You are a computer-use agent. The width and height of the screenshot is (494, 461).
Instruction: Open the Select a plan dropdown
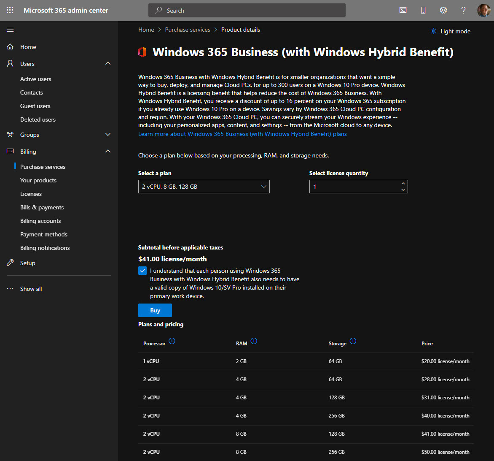pyautogui.click(x=204, y=187)
